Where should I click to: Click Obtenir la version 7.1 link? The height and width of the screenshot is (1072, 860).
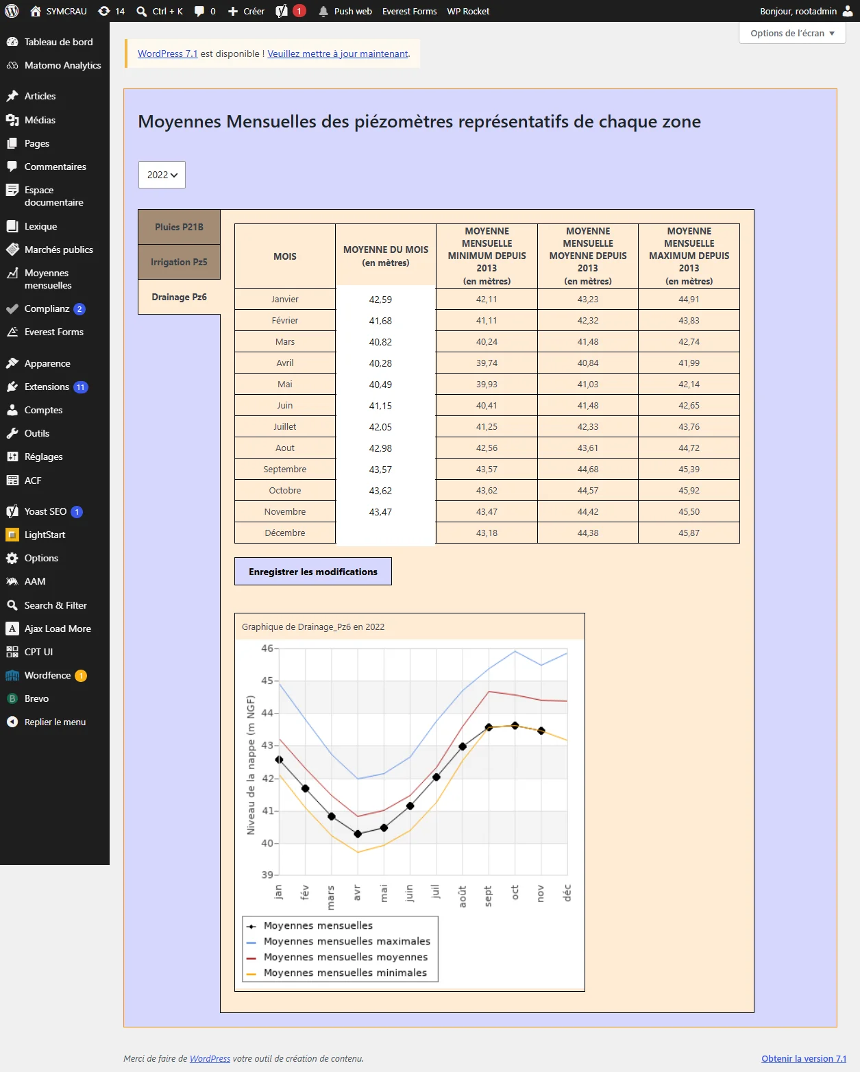tap(804, 1058)
